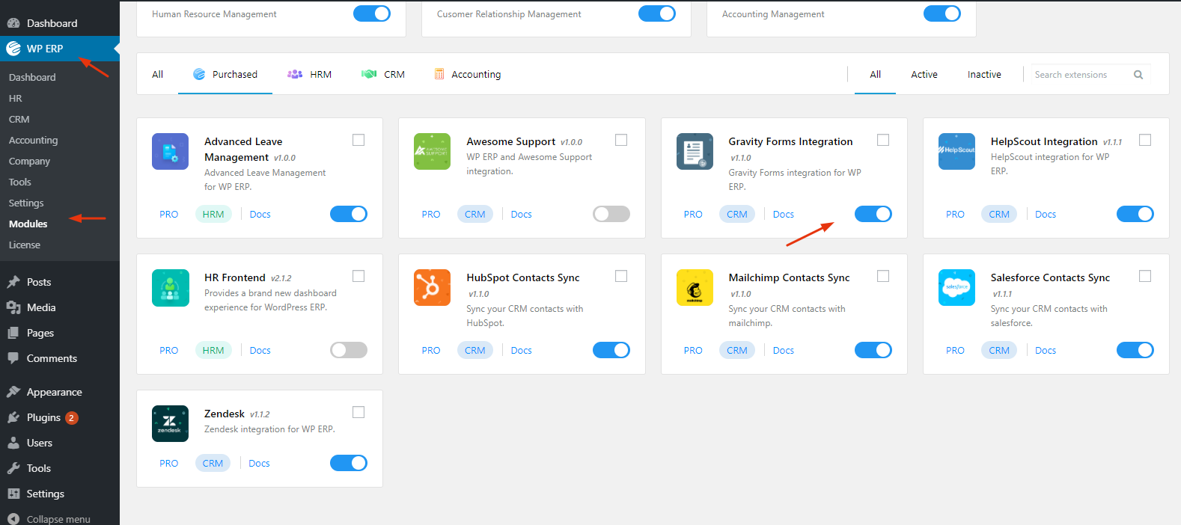Tick the Zendesk checkbox
Screen dimensions: 1181x525
point(358,412)
